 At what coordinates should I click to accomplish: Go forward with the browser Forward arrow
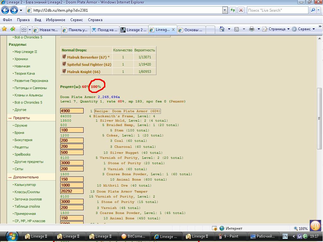pyautogui.click(x=14, y=10)
